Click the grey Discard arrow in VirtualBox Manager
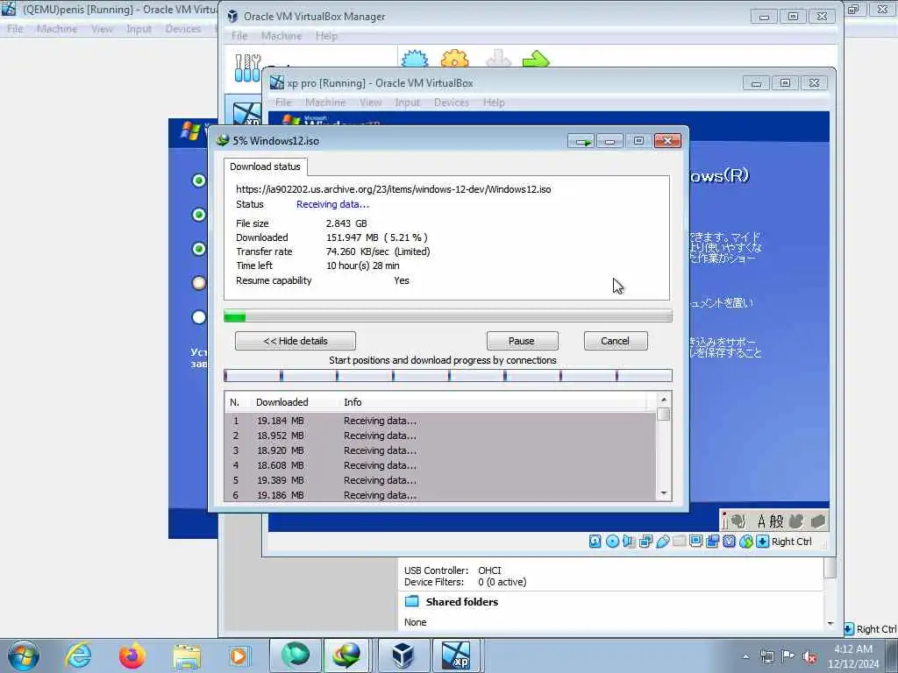The height and width of the screenshot is (673, 898). tap(498, 59)
